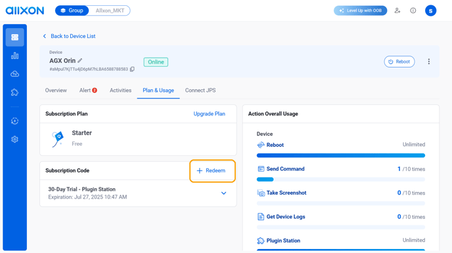Screen dimensions: 452x253
Task: Click the Plugin Station usage icon
Action: pos(261,241)
